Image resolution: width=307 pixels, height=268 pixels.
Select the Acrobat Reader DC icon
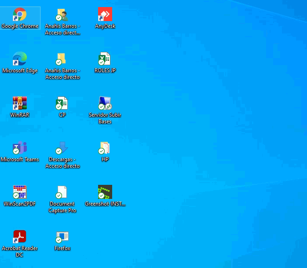20,236
